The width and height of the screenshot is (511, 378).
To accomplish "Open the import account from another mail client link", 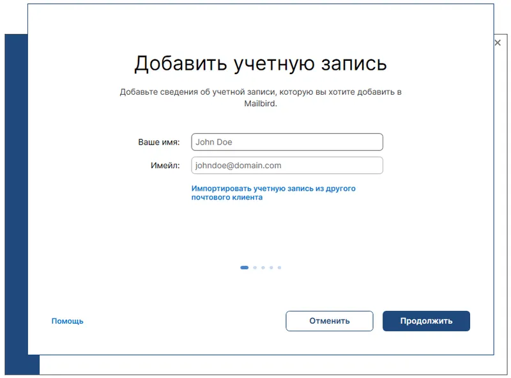I will [273, 193].
